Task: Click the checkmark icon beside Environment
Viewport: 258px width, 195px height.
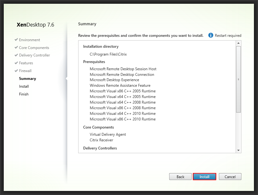Action: pos(16,40)
